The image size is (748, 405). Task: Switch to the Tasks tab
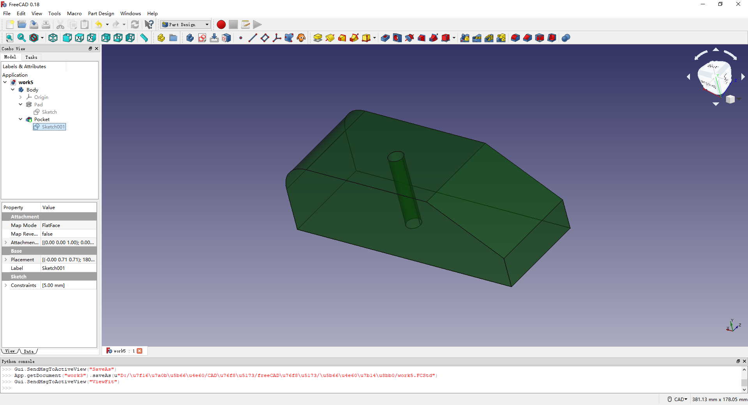(31, 57)
